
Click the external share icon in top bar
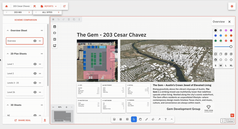pyautogui.click(x=64, y=6)
